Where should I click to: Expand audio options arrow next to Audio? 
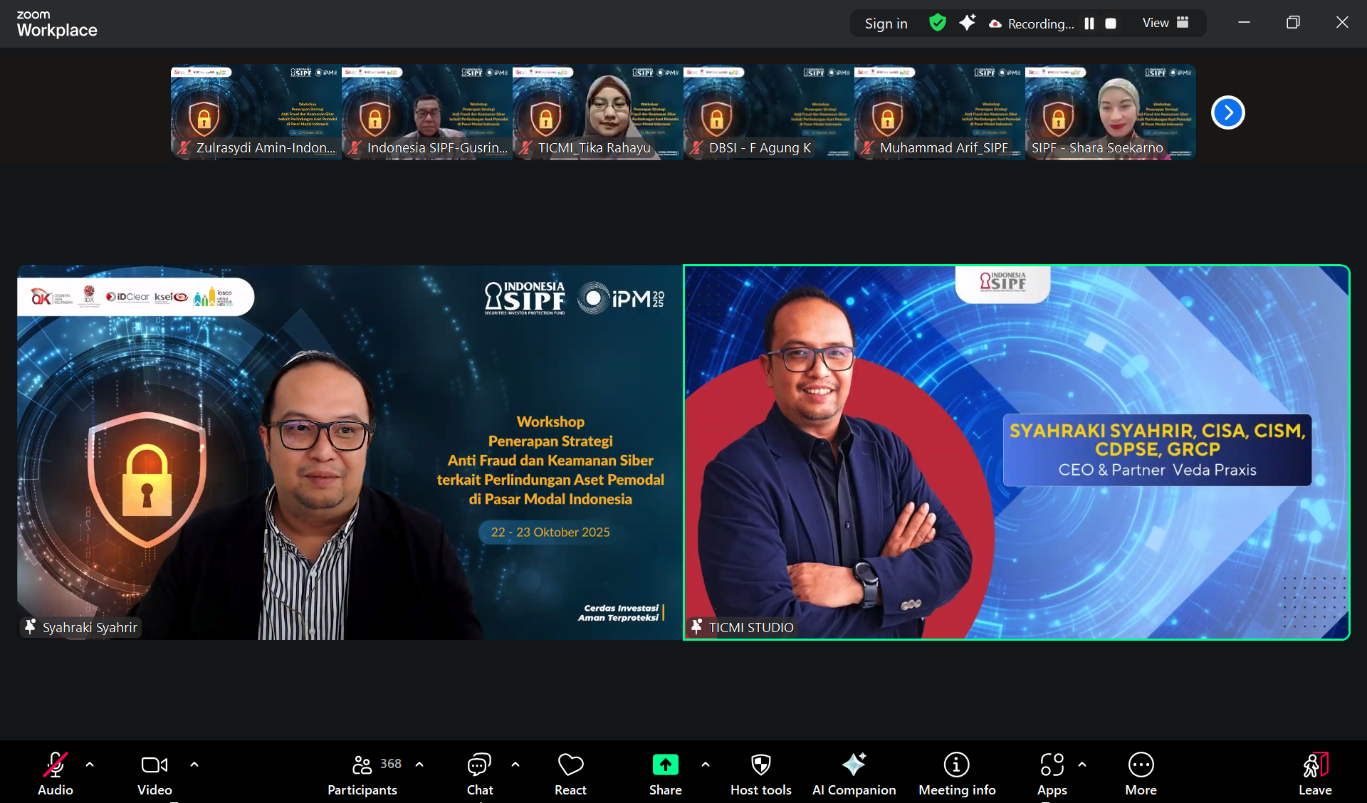(x=90, y=765)
